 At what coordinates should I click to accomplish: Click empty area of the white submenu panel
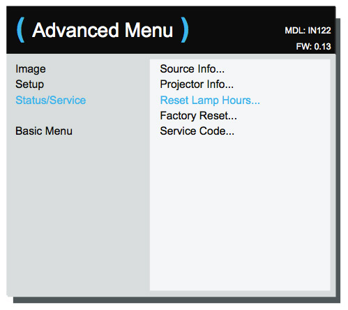pyautogui.click(x=240, y=209)
